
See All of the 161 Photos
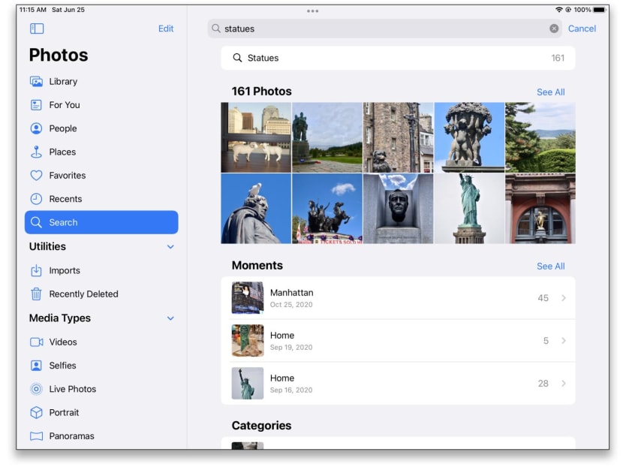point(551,92)
